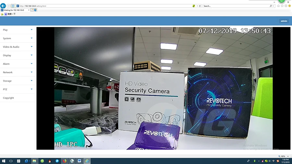The image size is (292, 164).
Task: Click the green compatibility icon in address bar
Action: 194,6
